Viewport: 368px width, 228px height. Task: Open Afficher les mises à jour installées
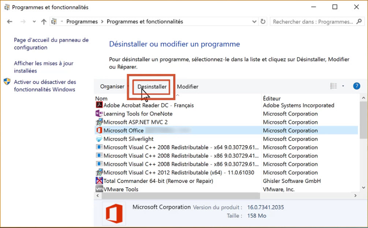pos(44,67)
